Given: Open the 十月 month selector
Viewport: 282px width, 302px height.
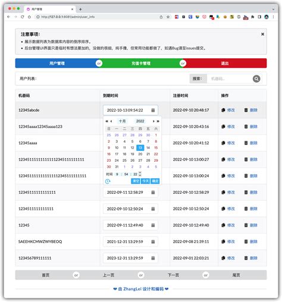Looking at the screenshot, I should coord(122,121).
